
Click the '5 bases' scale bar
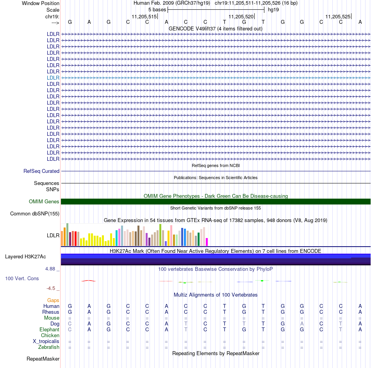(216, 10)
